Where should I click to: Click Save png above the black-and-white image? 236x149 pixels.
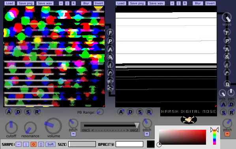coord(137,3)
